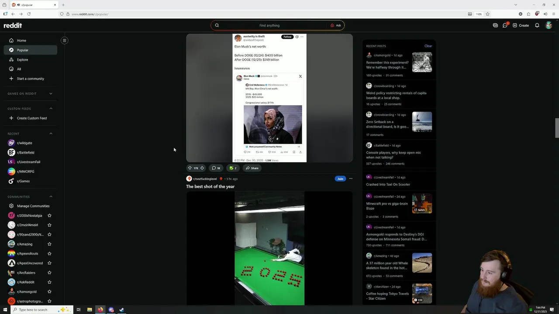
Task: Open Steam from the taskbar
Action: coord(122,310)
